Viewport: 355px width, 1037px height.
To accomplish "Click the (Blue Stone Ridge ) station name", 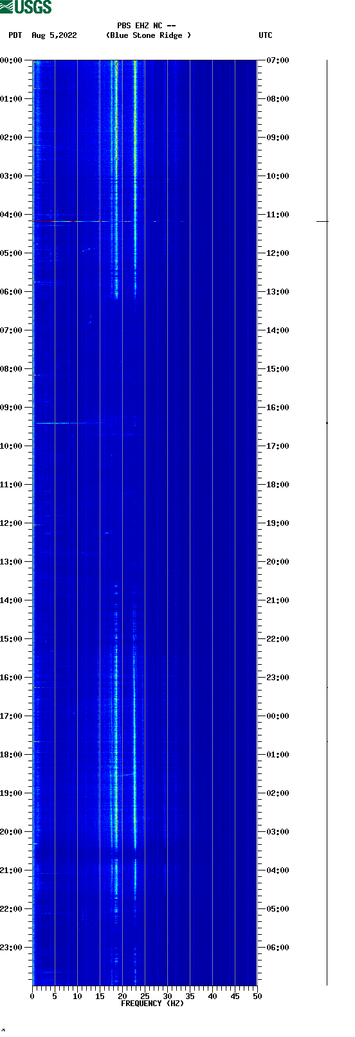I will (x=149, y=35).
